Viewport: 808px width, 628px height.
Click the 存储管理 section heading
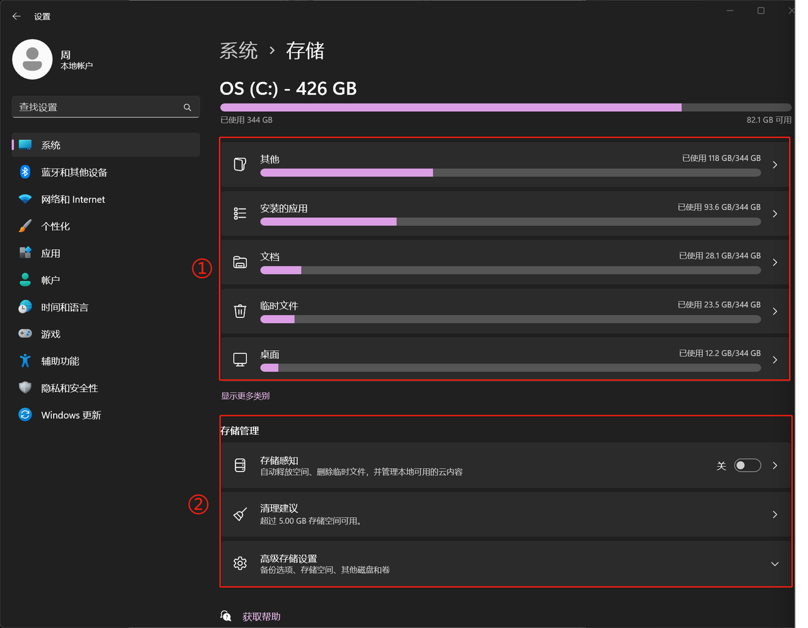click(x=240, y=430)
